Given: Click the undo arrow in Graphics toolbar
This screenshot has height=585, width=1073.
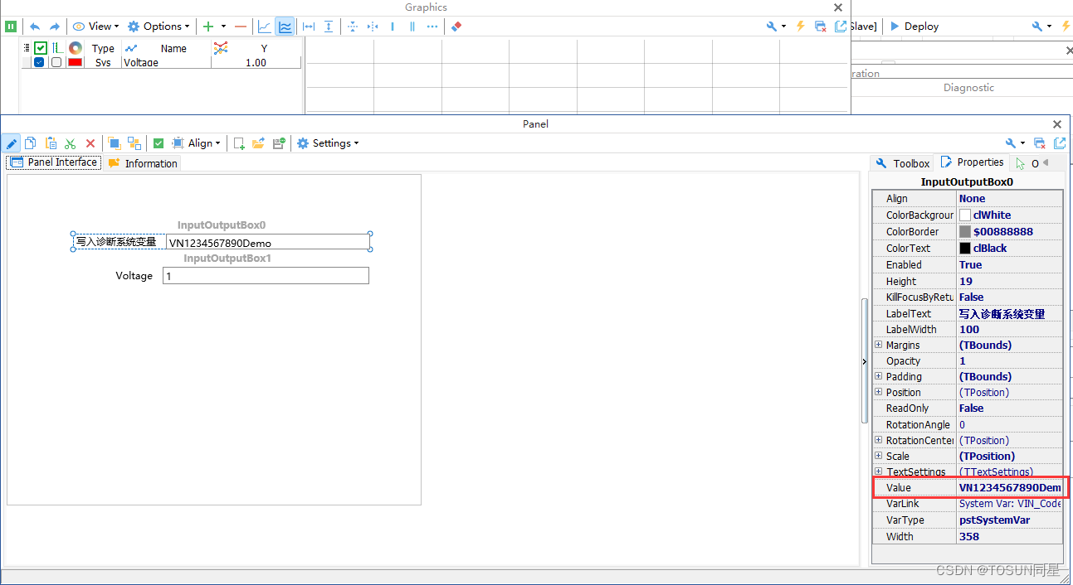Looking at the screenshot, I should coord(35,27).
